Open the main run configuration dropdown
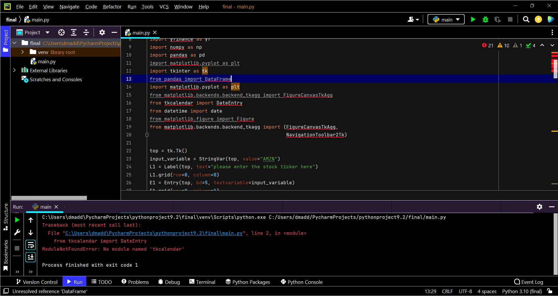 point(446,19)
